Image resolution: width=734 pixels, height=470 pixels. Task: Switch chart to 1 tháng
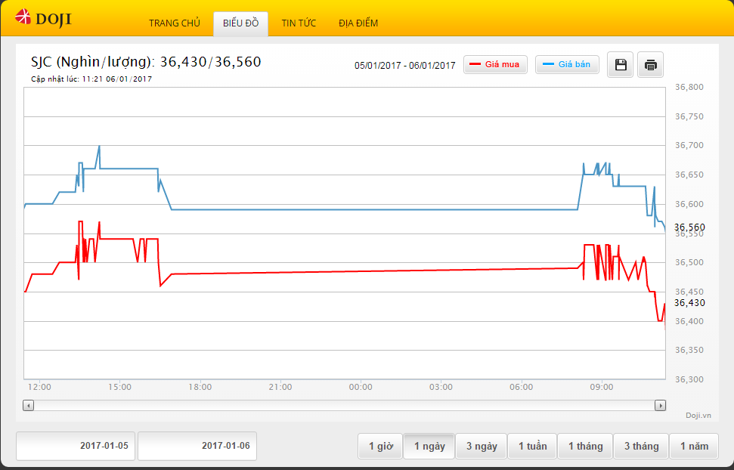click(586, 446)
